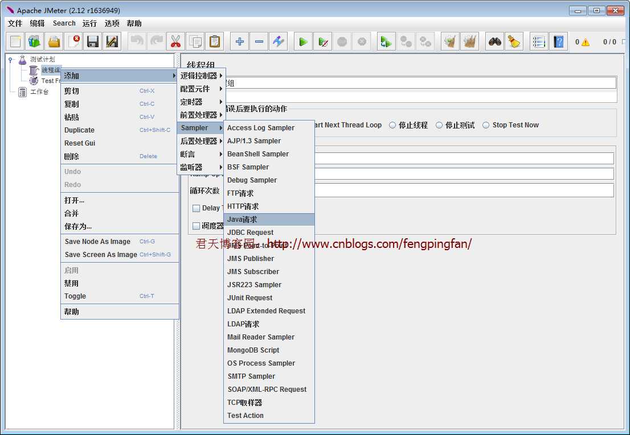The image size is (630, 435).
Task: Click the Open file folder icon
Action: tap(54, 42)
